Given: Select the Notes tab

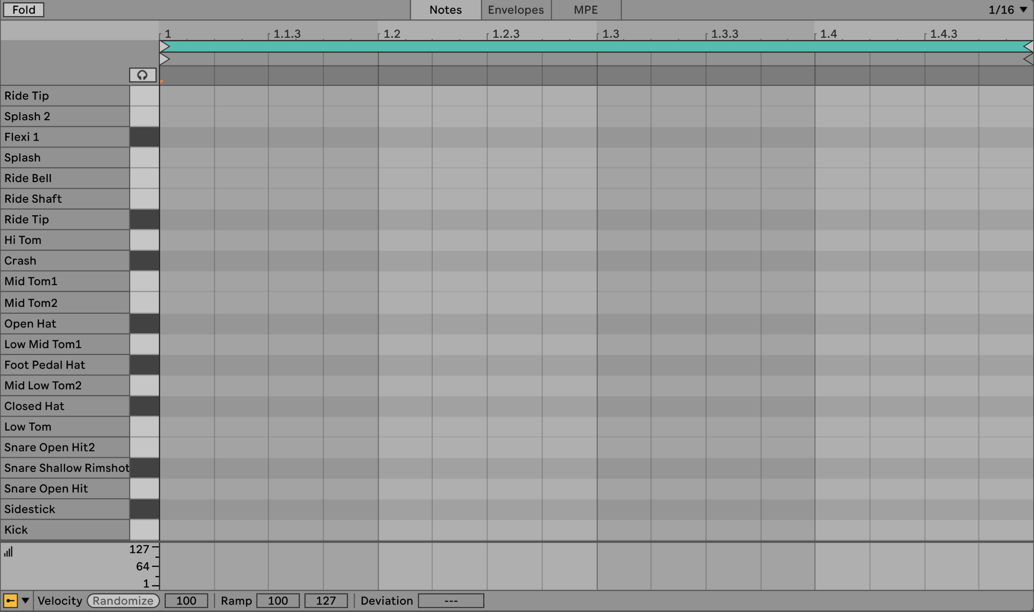Looking at the screenshot, I should [445, 10].
